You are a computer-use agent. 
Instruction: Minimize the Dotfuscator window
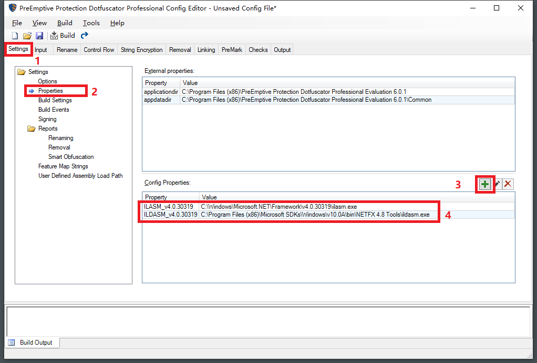tap(473, 8)
